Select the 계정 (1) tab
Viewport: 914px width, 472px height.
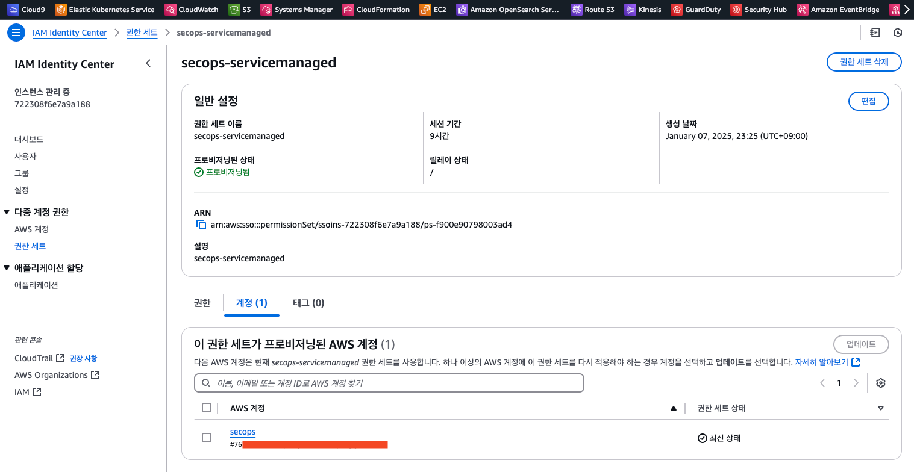251,303
